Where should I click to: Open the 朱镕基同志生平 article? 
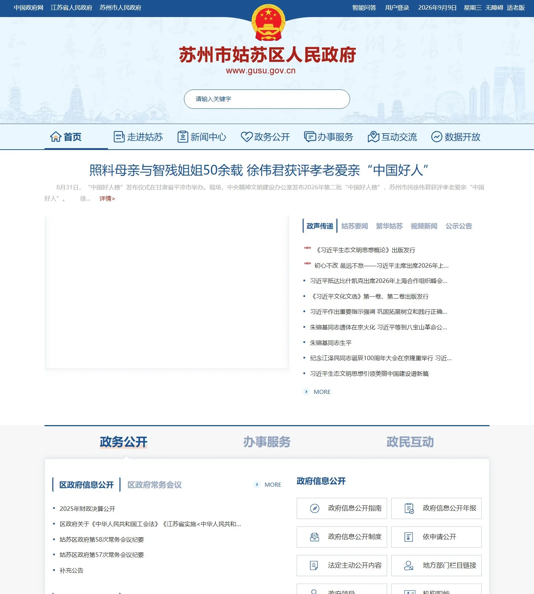point(331,343)
